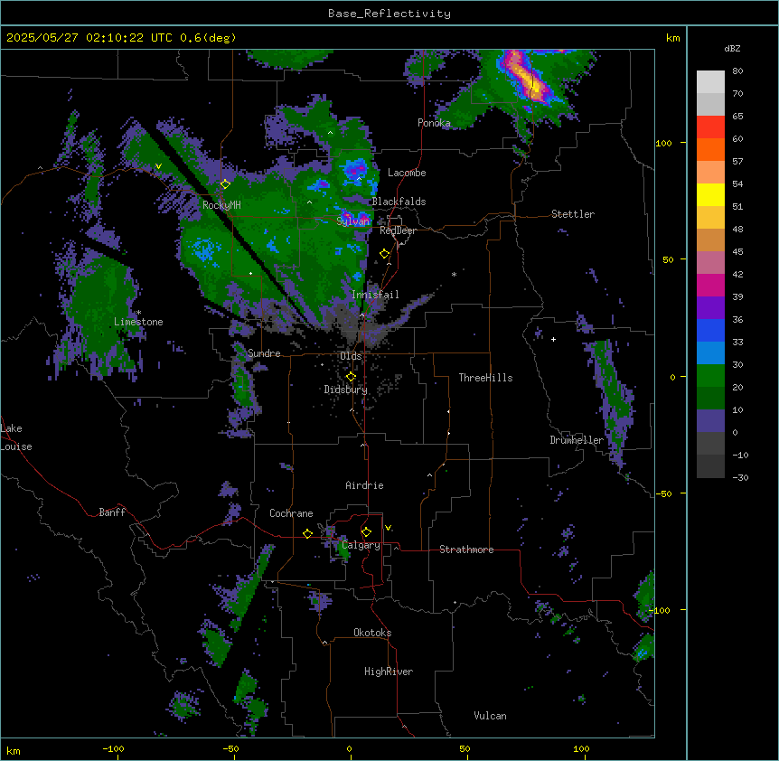Click the Base_Reflectivity title text
The image size is (779, 761).
[x=389, y=14]
